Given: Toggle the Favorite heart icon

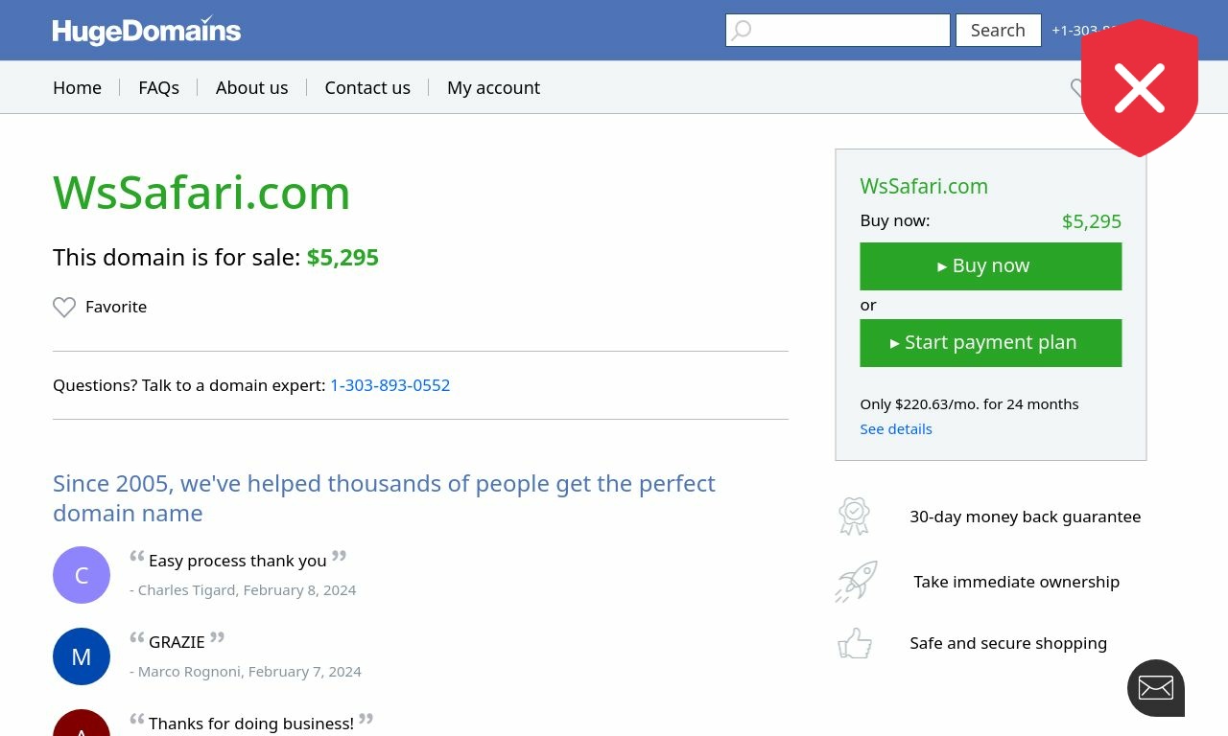Looking at the screenshot, I should click(64, 307).
